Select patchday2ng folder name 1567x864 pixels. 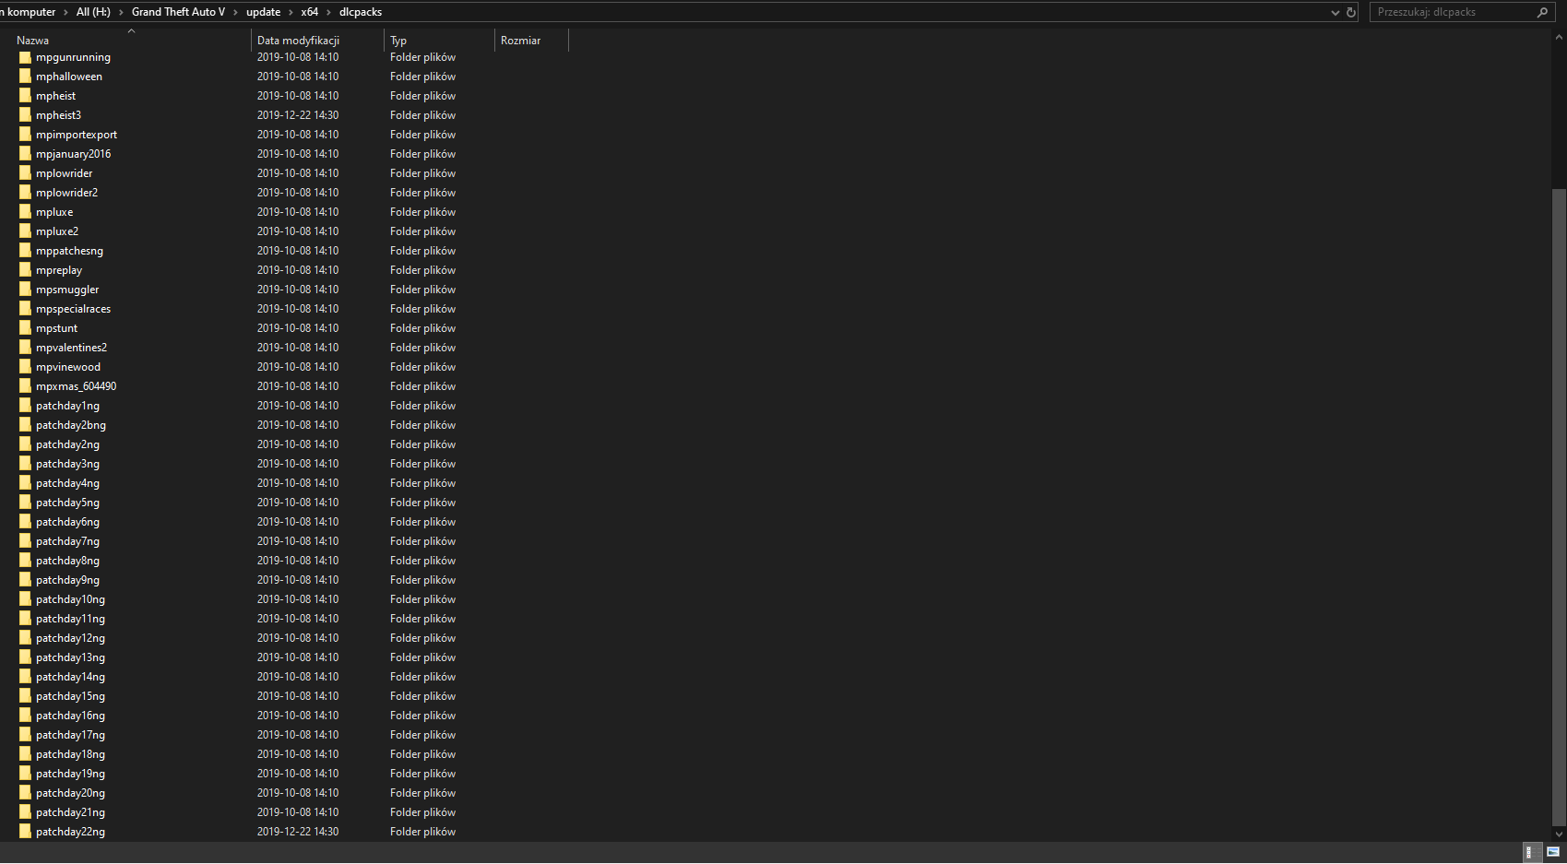click(67, 444)
